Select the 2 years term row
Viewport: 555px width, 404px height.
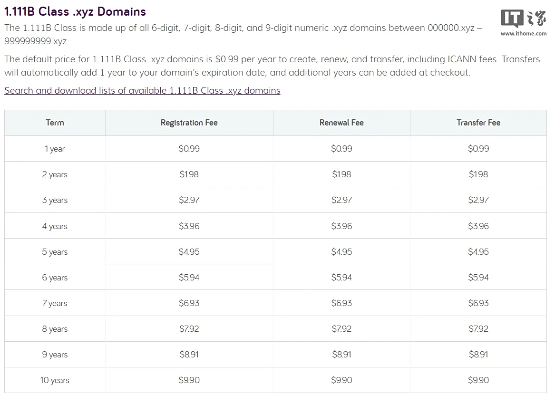coord(55,174)
